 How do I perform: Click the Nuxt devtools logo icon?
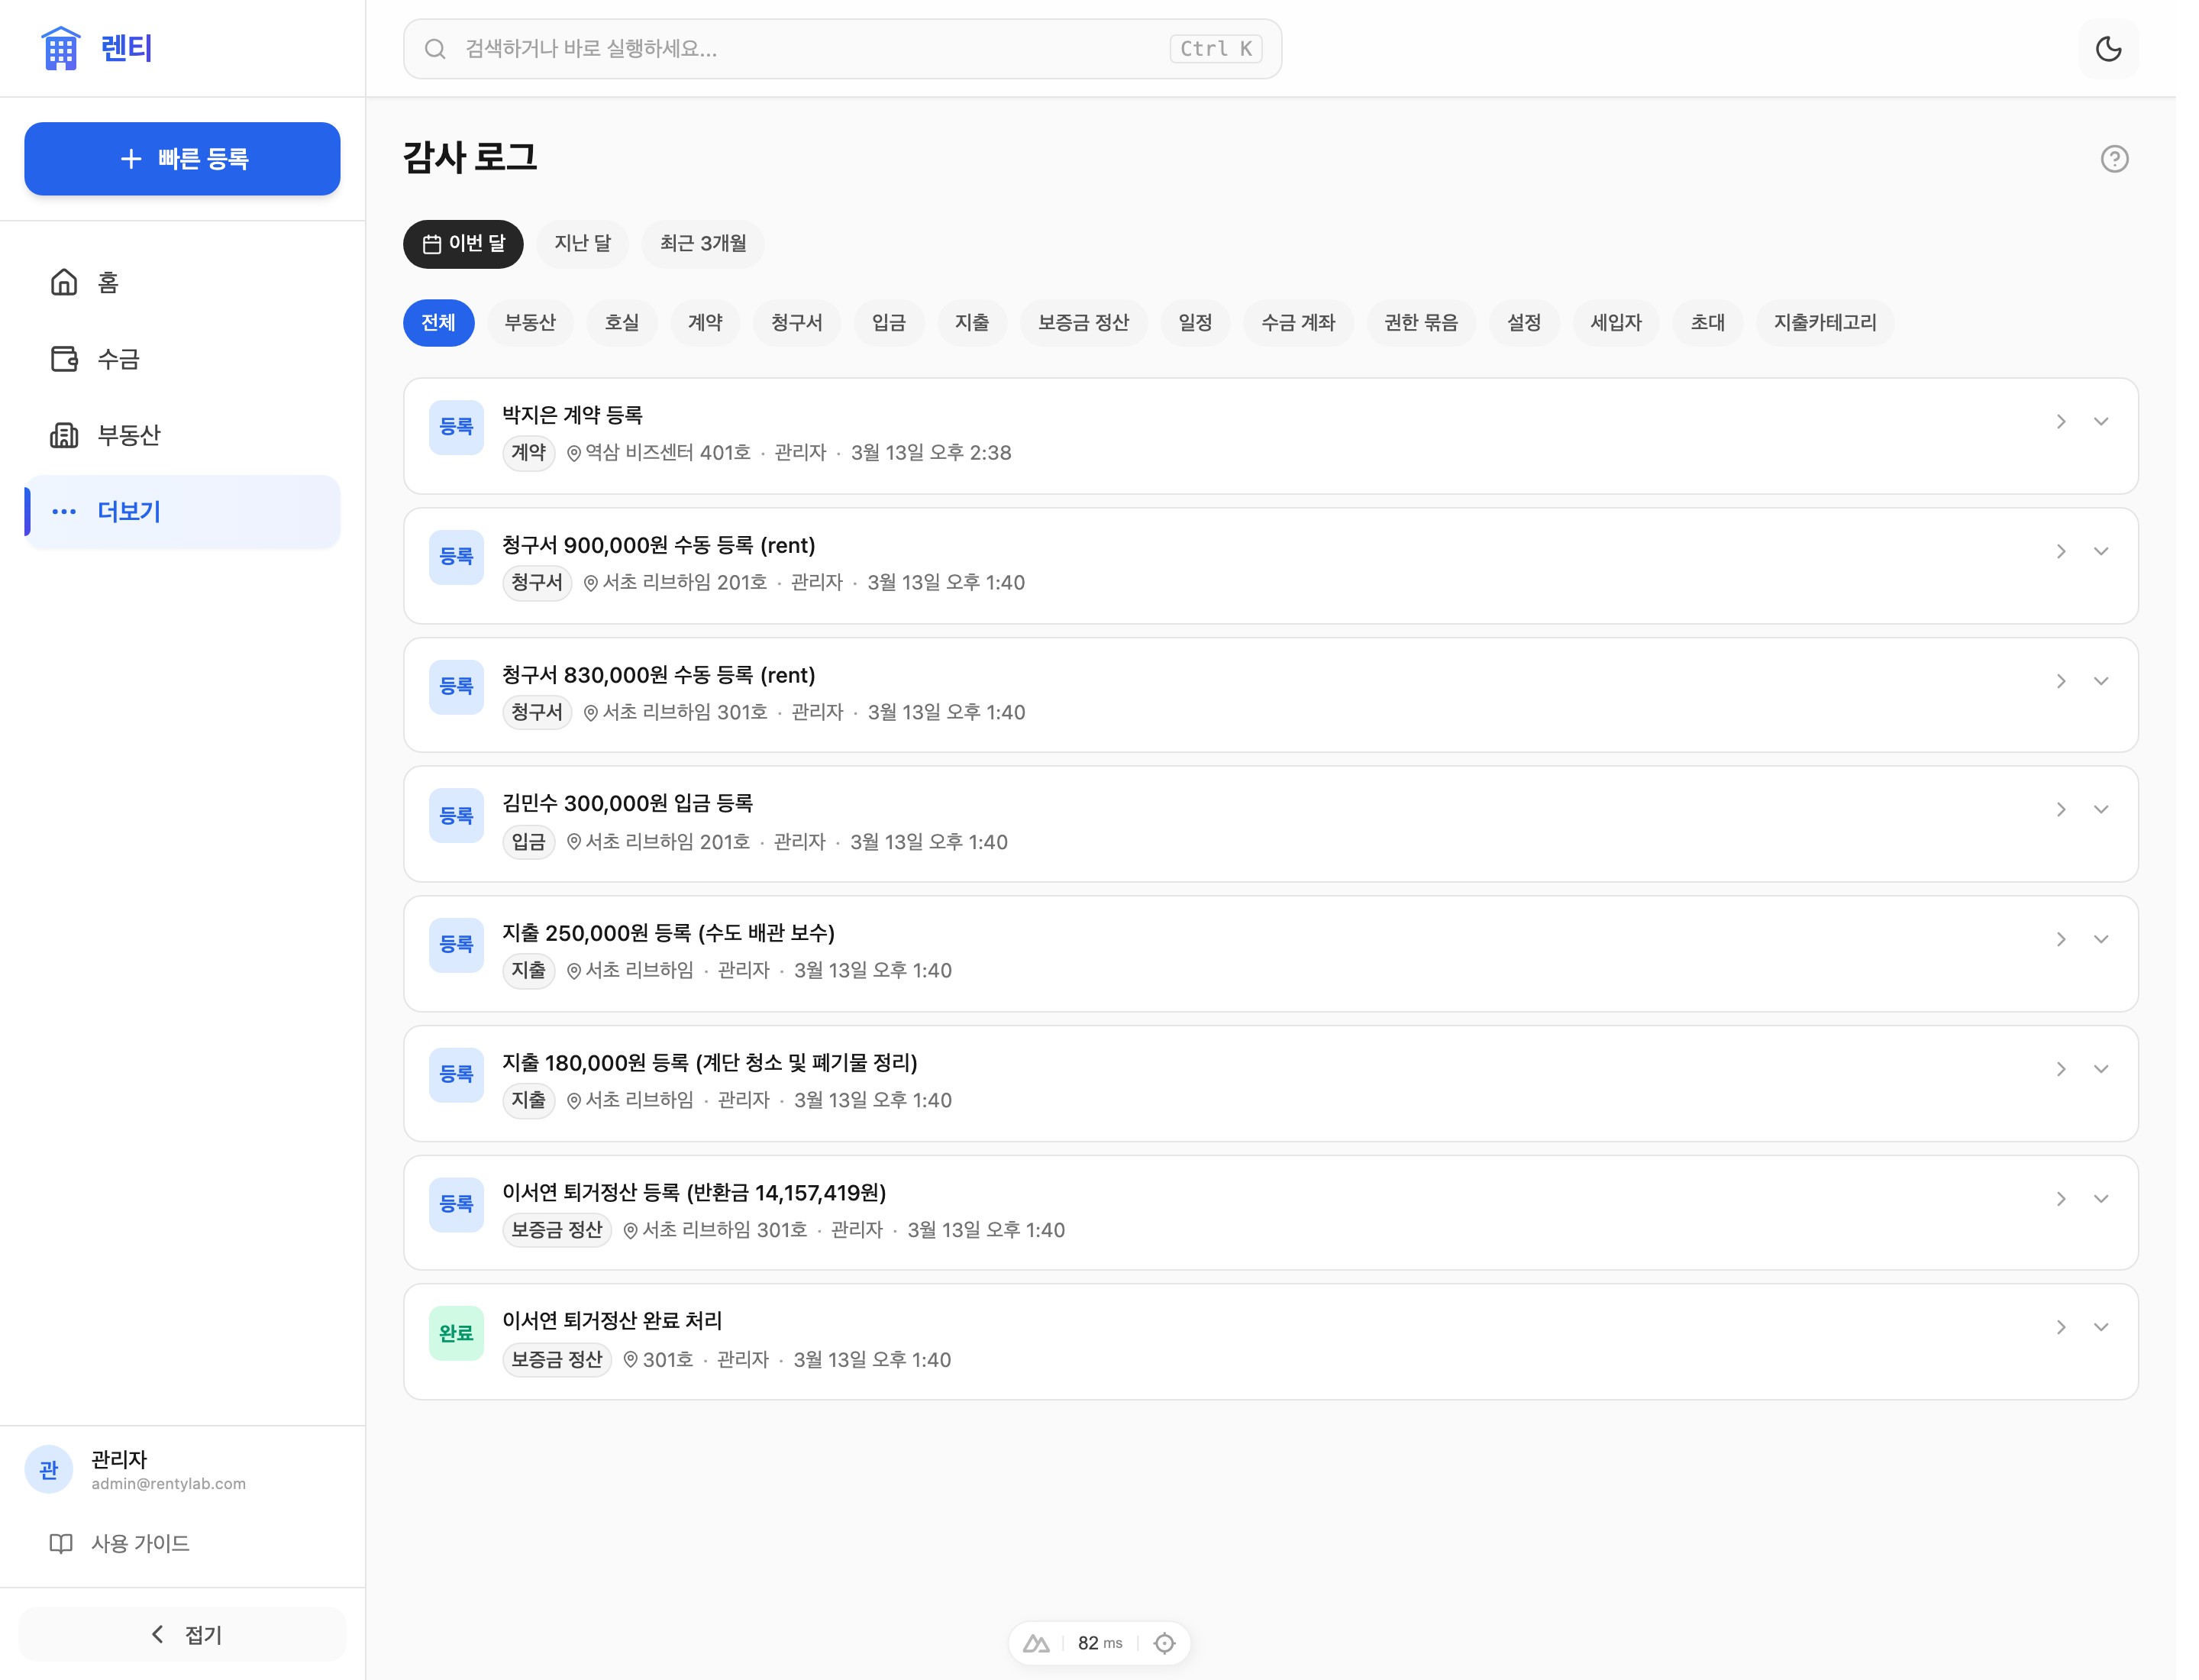click(x=1036, y=1643)
